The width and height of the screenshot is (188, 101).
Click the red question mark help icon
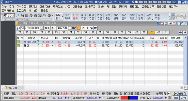point(174,23)
